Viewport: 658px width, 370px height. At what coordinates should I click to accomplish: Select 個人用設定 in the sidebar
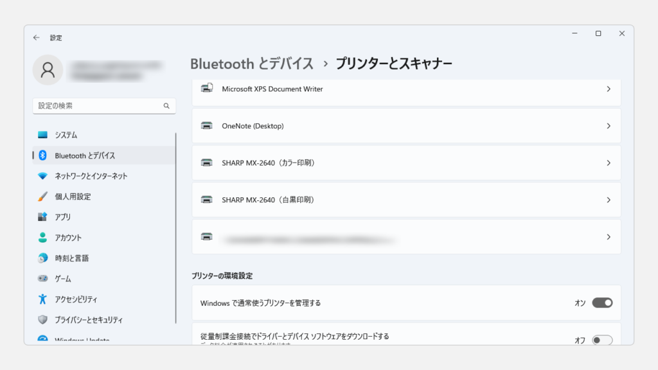73,197
